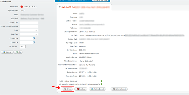Open calendar picker for Creata dal
This screenshot has height=95, width=189.
pos(34,39)
